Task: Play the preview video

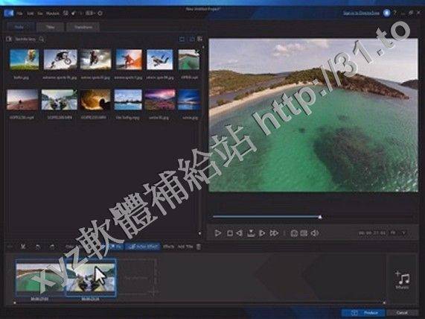Action: click(x=217, y=233)
